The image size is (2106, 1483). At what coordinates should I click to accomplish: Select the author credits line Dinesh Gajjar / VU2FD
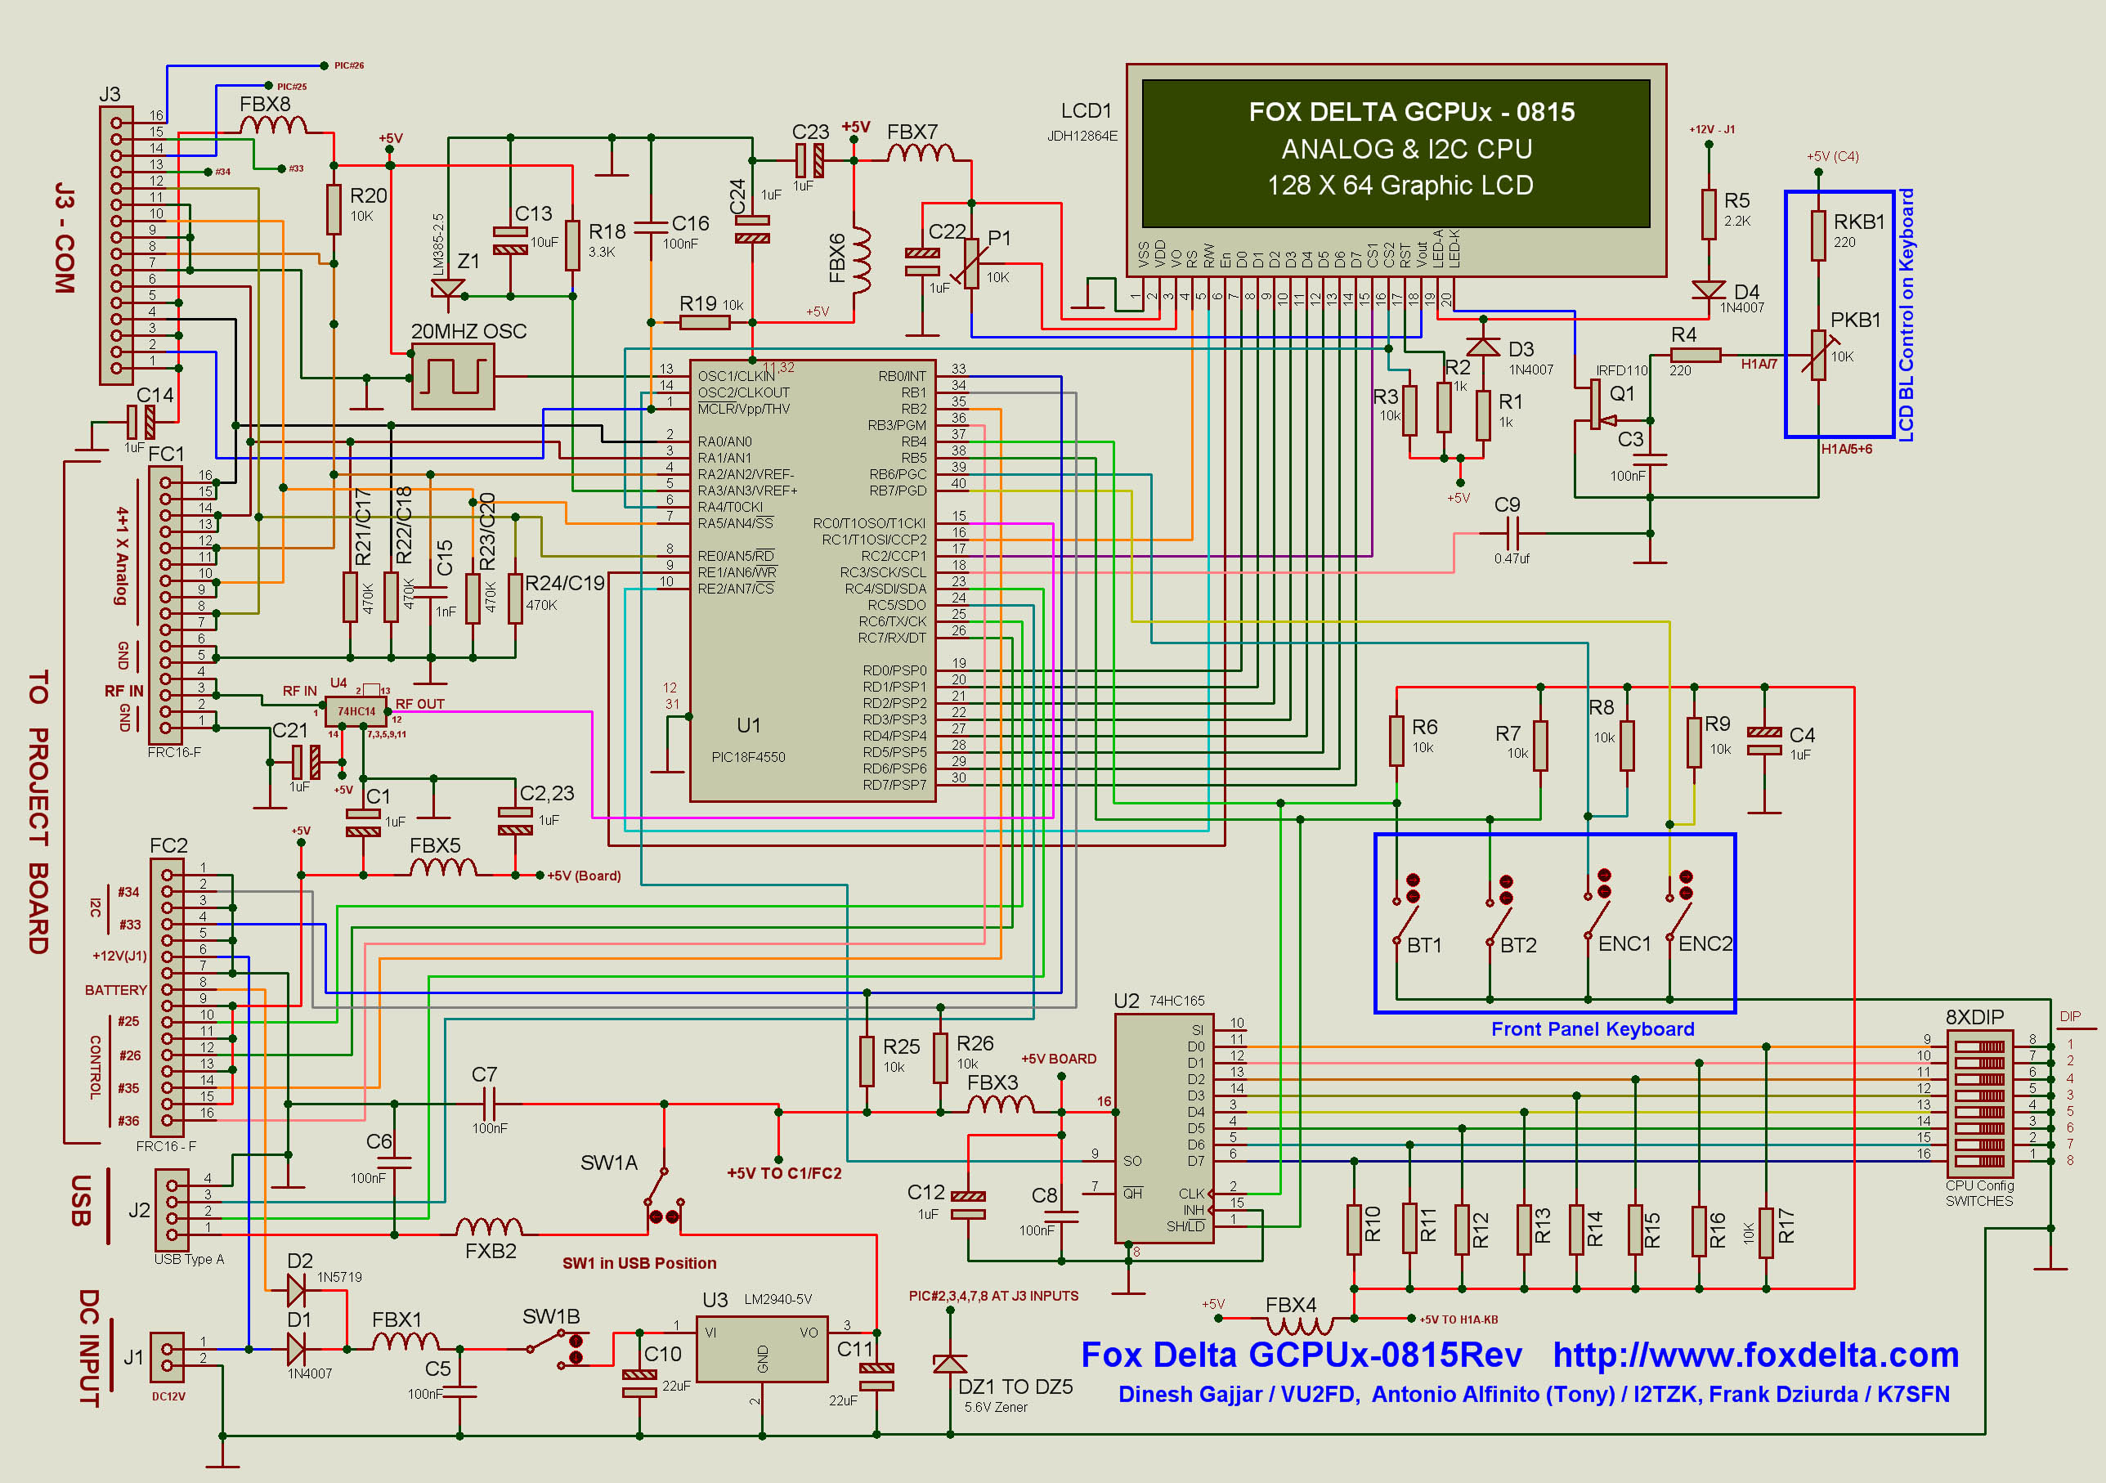tap(1534, 1394)
